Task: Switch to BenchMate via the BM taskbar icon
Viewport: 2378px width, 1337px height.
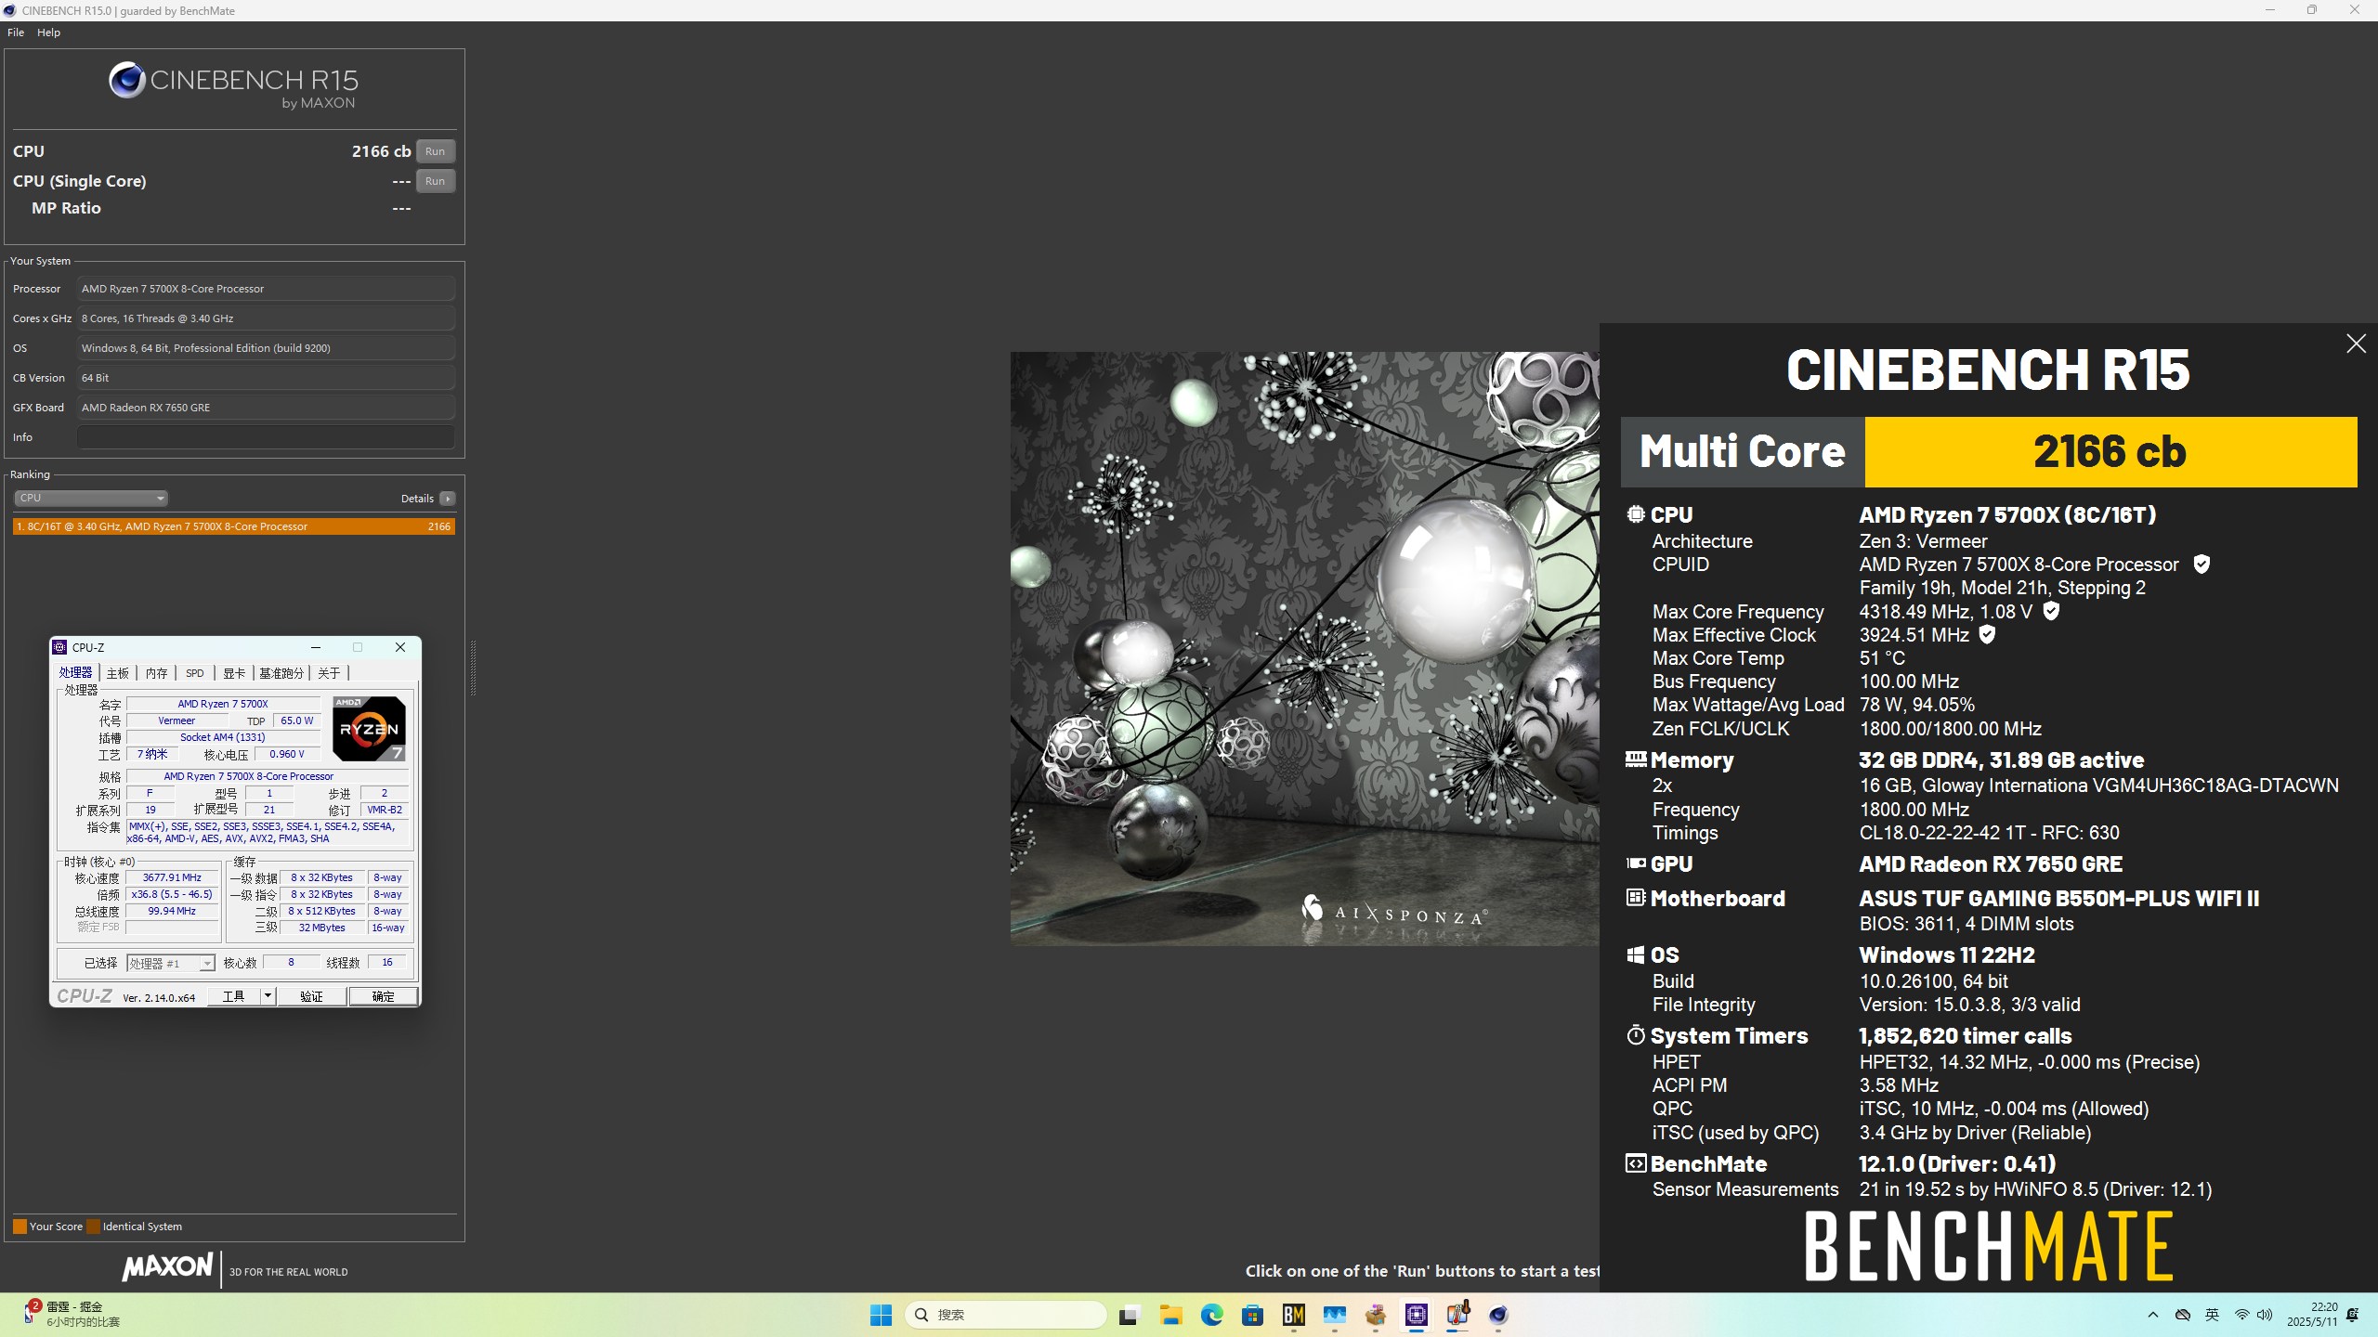Action: pos(1293,1315)
